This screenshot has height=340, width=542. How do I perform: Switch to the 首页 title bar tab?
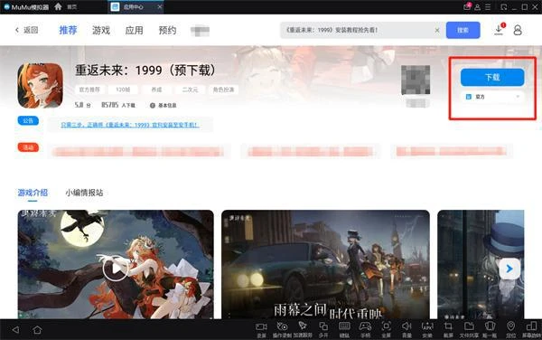(71, 7)
